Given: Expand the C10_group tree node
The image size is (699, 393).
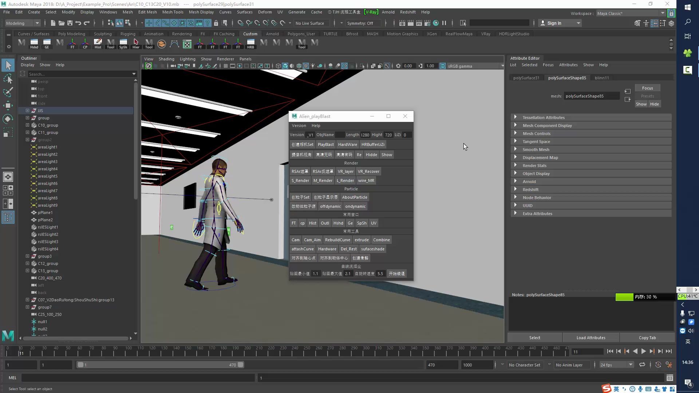Looking at the screenshot, I should pos(27,125).
